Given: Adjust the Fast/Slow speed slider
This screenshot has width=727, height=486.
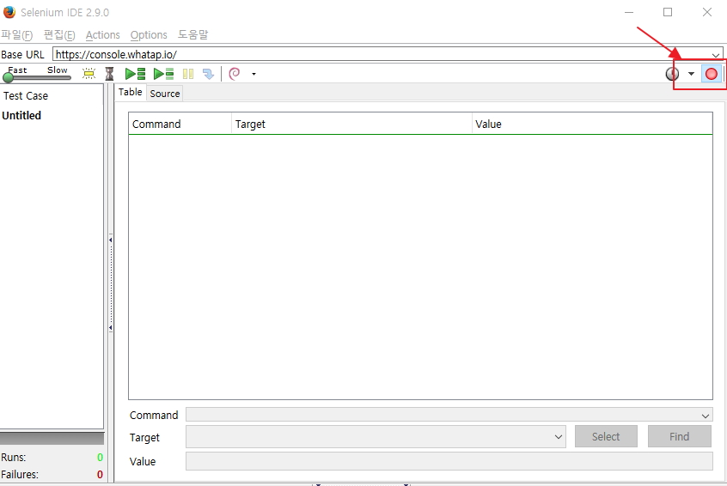Looking at the screenshot, I should click(x=9, y=77).
